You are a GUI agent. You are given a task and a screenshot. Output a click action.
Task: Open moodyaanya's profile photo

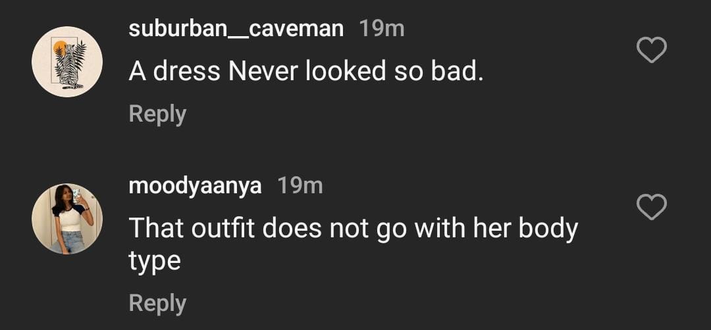[67, 219]
